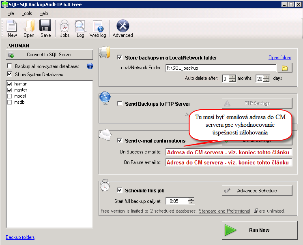Open Advanced settings from toolbar
This screenshot has height=245, width=303.
pos(123,29)
